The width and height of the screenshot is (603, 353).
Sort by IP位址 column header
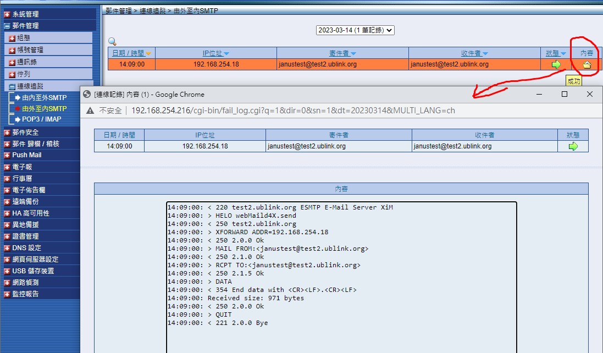[213, 53]
